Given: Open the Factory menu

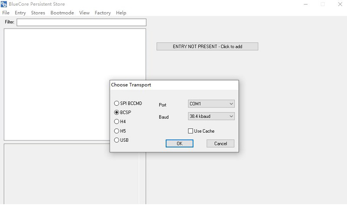Looking at the screenshot, I should point(103,13).
